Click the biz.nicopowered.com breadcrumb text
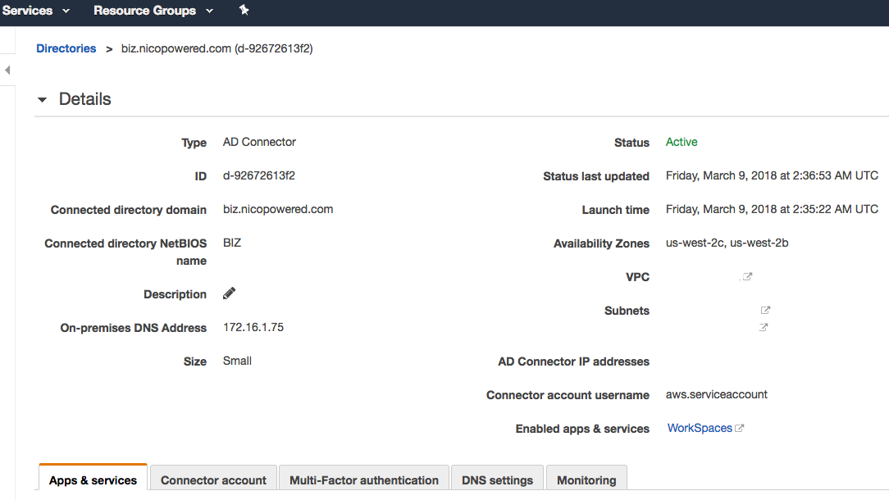 point(217,48)
